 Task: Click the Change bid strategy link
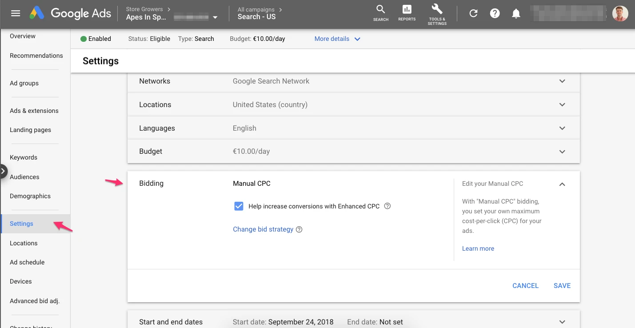tap(263, 229)
